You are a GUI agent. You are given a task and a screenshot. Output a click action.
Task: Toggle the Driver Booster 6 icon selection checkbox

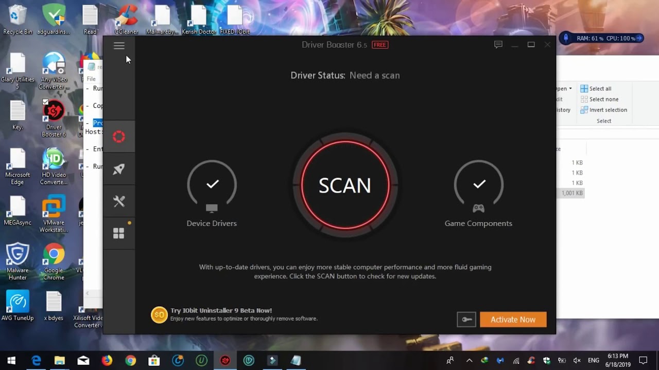pyautogui.click(x=45, y=102)
